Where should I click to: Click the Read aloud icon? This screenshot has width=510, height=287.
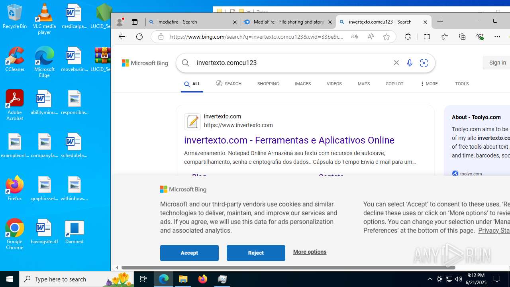[371, 37]
